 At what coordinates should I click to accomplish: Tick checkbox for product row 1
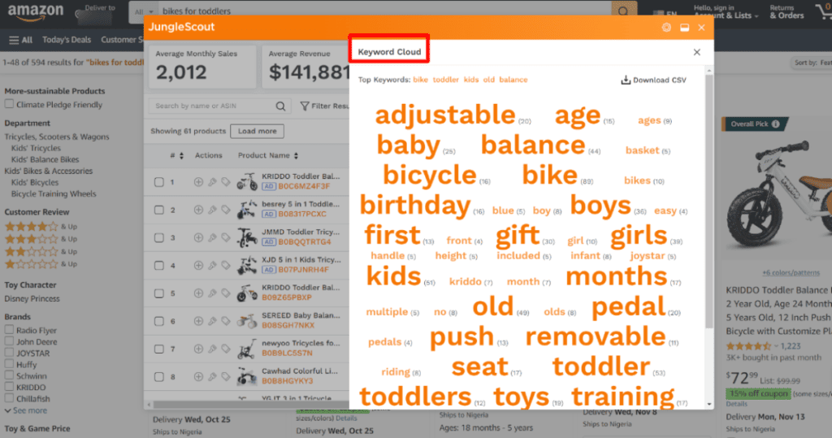click(158, 182)
